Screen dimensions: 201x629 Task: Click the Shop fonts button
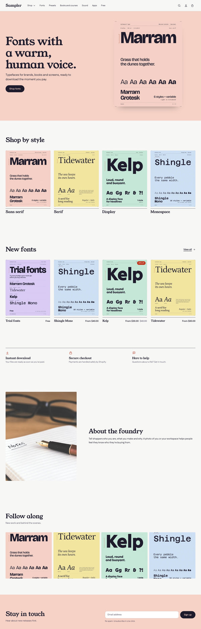point(15,89)
